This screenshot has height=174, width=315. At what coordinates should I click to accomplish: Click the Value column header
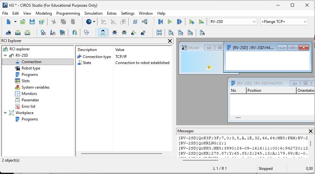[143, 50]
